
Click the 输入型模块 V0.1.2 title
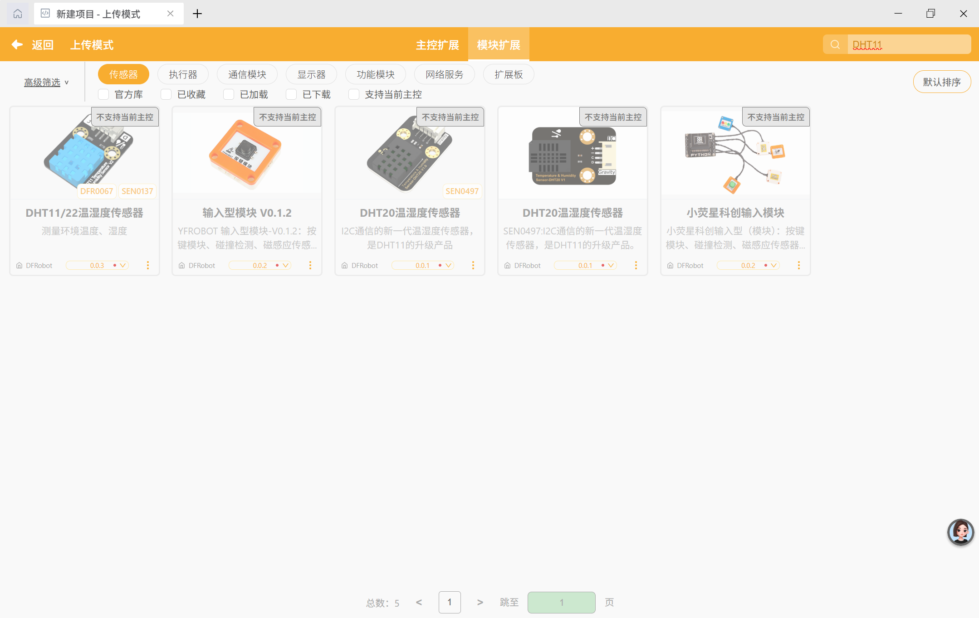click(247, 213)
